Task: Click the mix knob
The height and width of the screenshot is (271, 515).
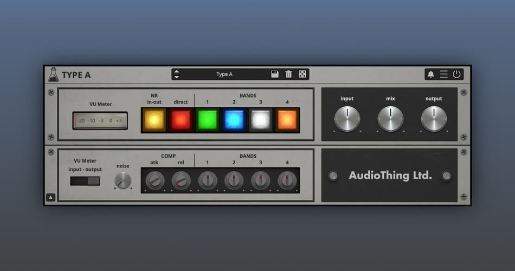Action: click(x=390, y=119)
